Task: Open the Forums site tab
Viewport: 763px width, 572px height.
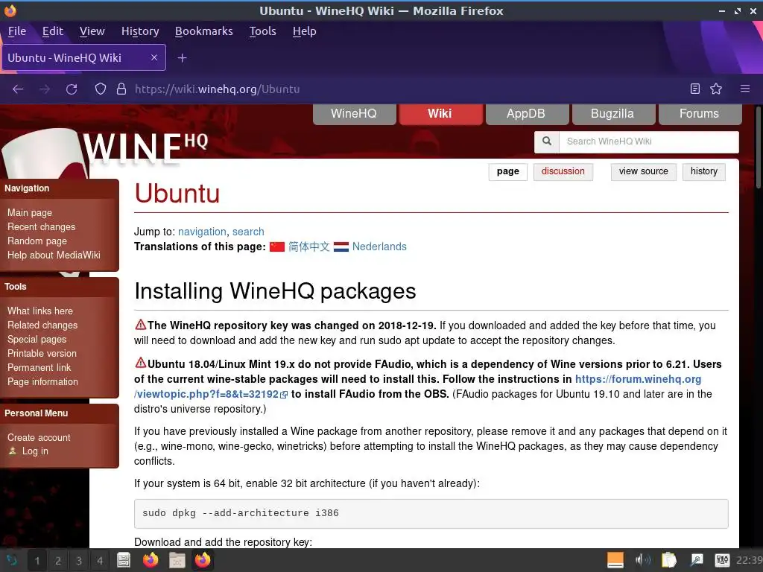Action: [x=699, y=114]
